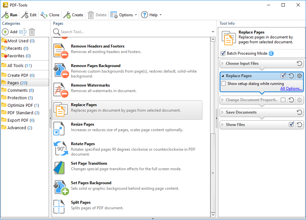This screenshot has width=306, height=220.
Task: Click the Remove Watermarks tool icon
Action: coord(61,89)
